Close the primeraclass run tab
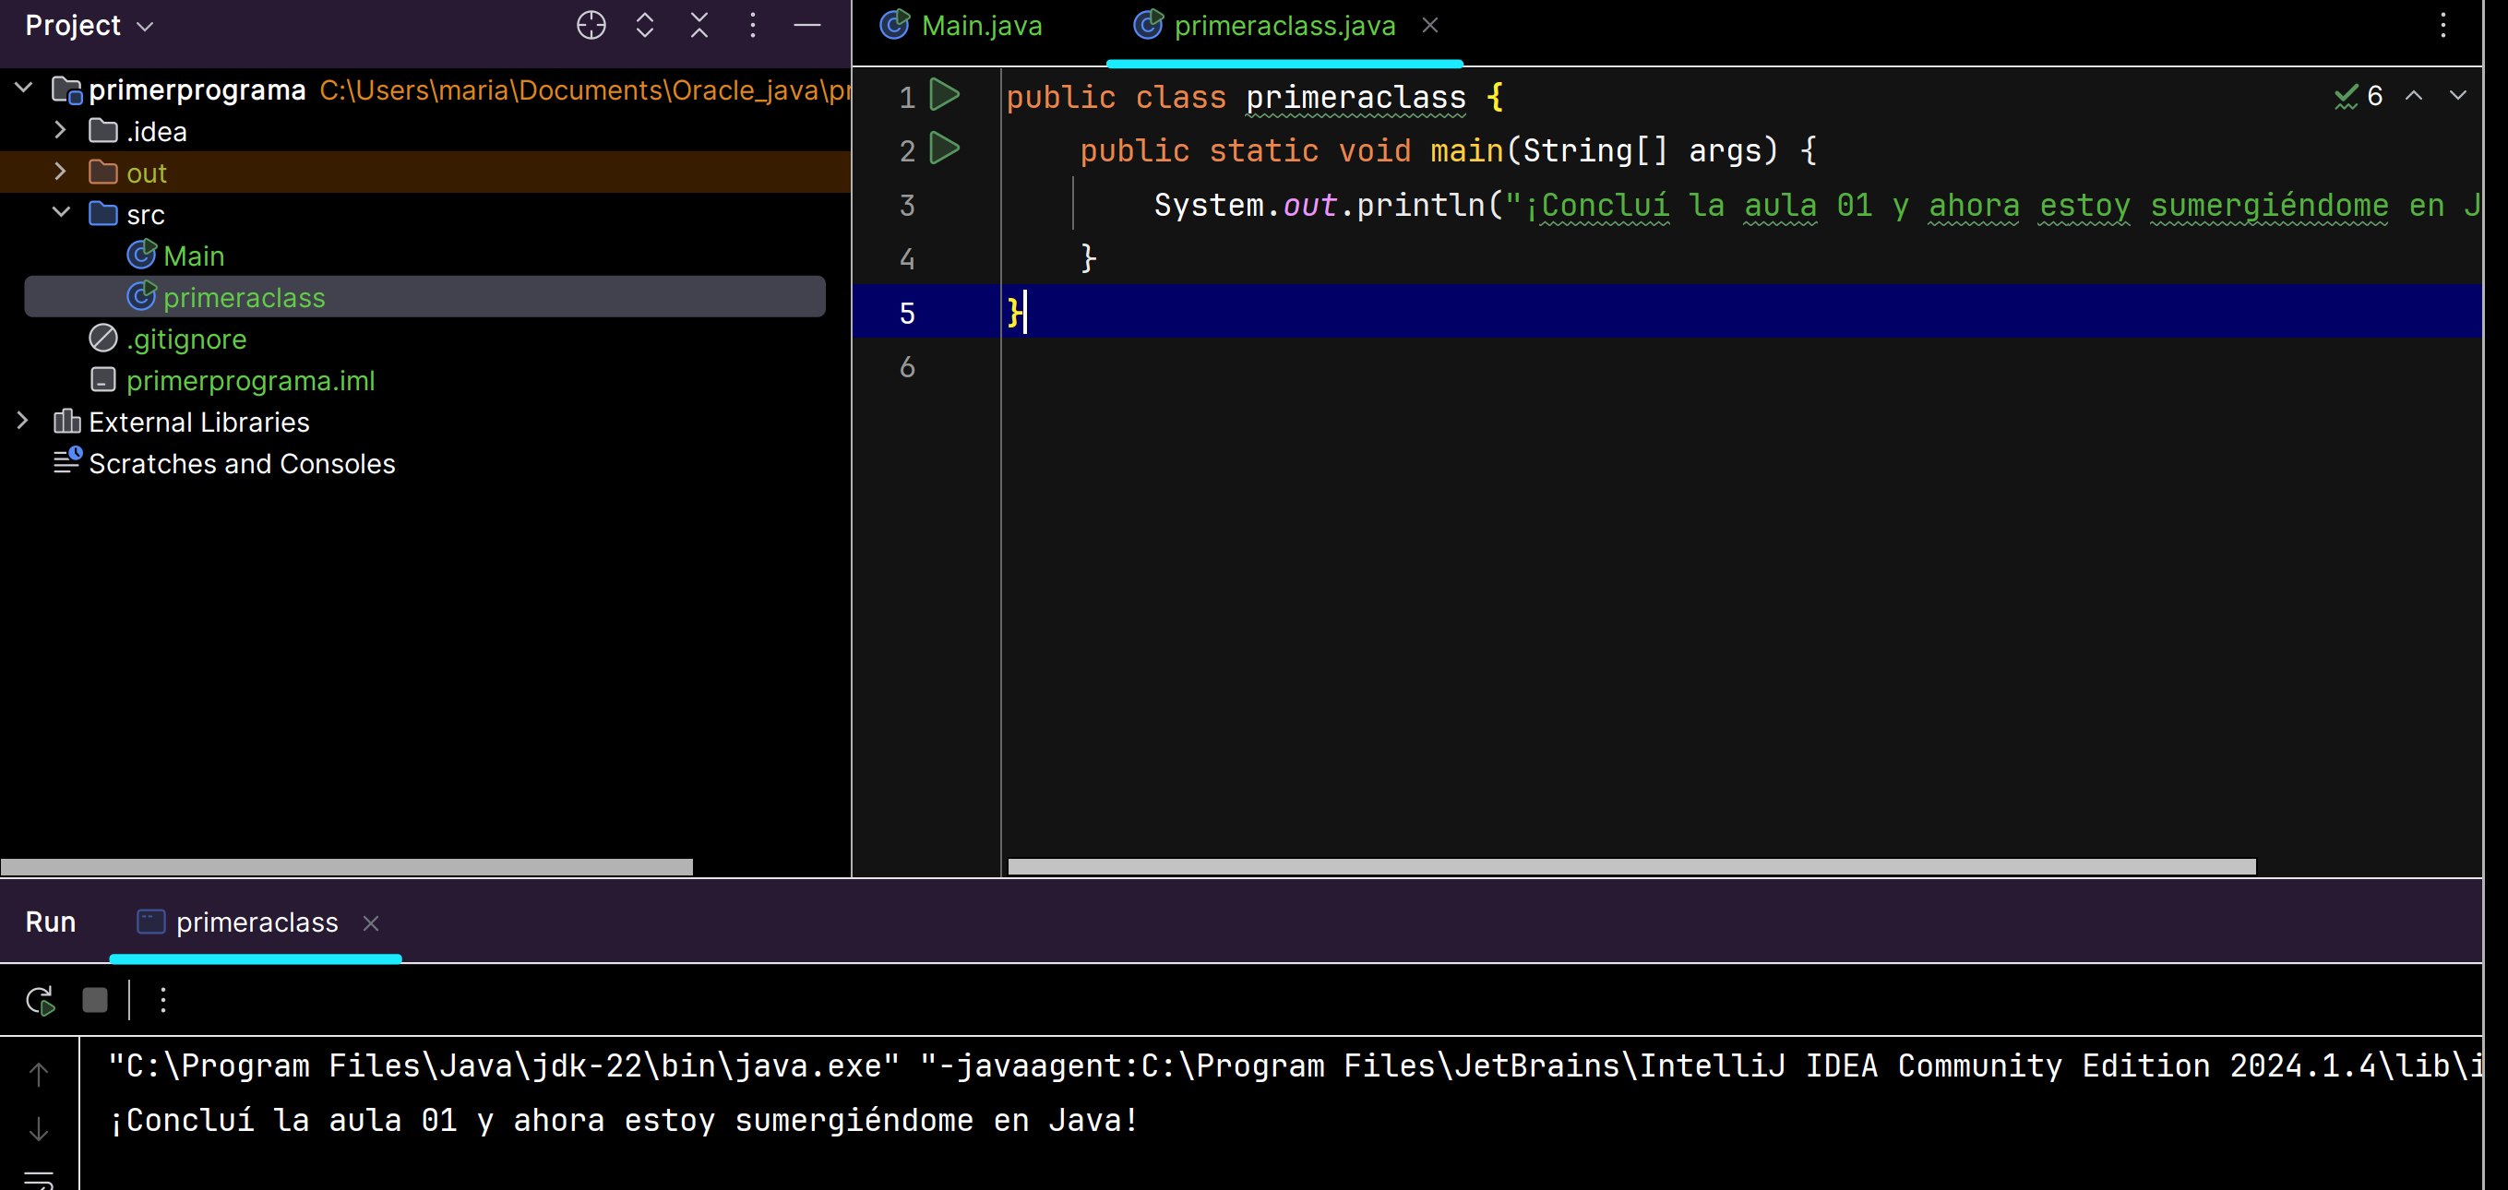 coord(371,922)
